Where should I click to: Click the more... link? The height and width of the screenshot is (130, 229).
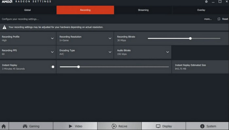click(208, 19)
